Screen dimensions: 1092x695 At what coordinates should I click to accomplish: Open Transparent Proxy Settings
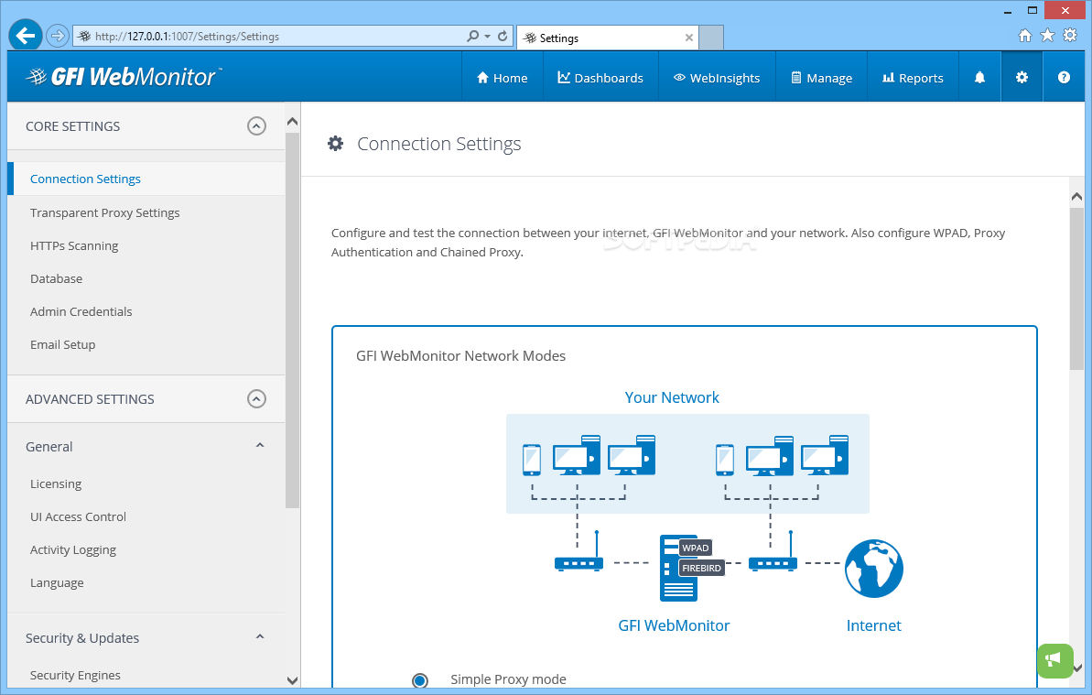pos(104,212)
